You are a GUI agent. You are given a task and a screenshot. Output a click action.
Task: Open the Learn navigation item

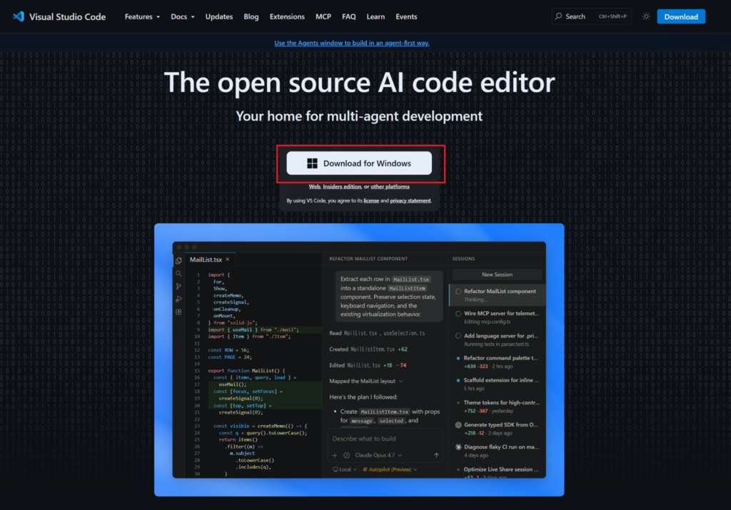click(x=375, y=17)
